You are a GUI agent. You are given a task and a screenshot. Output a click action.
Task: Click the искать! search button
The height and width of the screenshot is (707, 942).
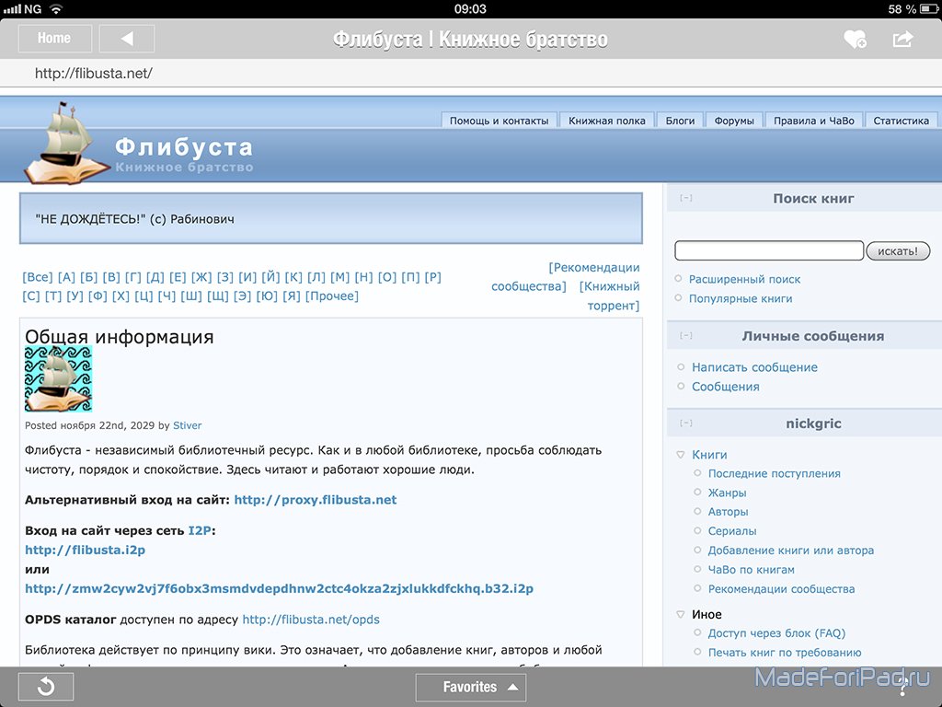pyautogui.click(x=898, y=250)
